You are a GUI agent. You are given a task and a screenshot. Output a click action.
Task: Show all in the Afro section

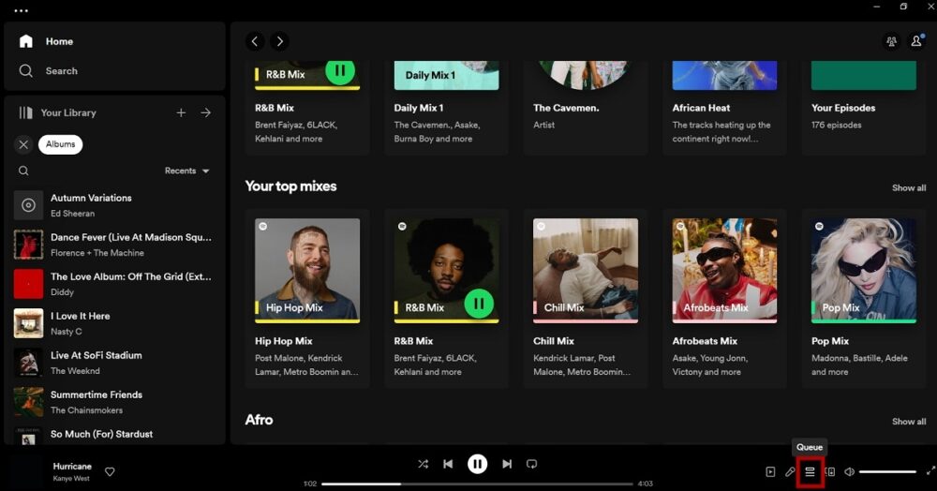coord(909,421)
